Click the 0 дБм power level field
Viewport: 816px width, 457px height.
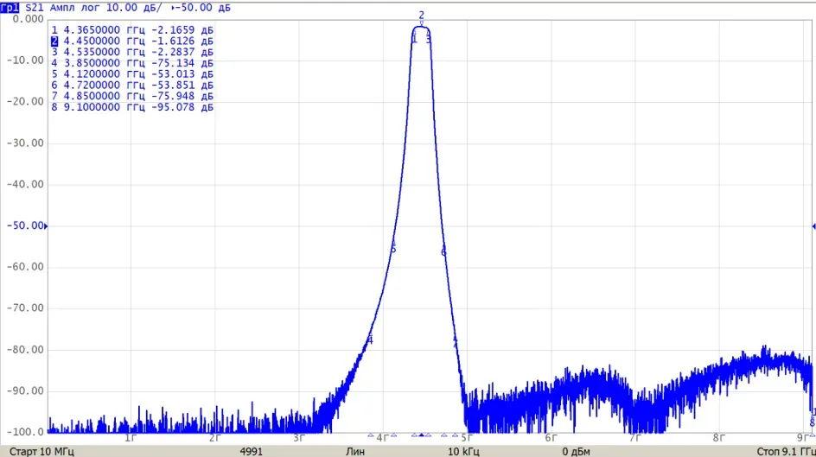pos(576,451)
